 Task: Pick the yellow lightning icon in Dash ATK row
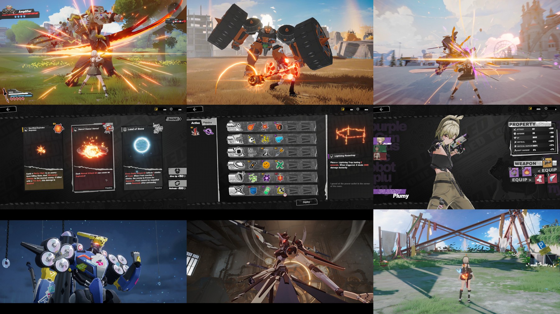(x=265, y=139)
